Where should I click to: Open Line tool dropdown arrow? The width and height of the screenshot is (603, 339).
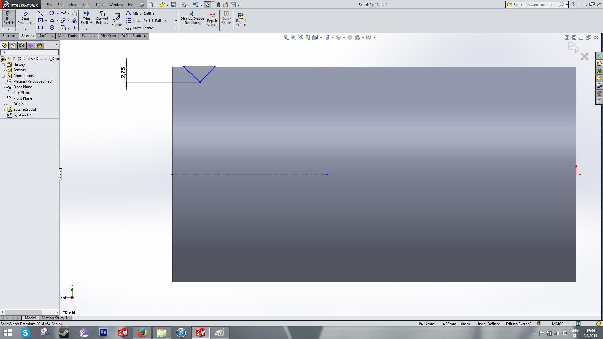pos(46,13)
